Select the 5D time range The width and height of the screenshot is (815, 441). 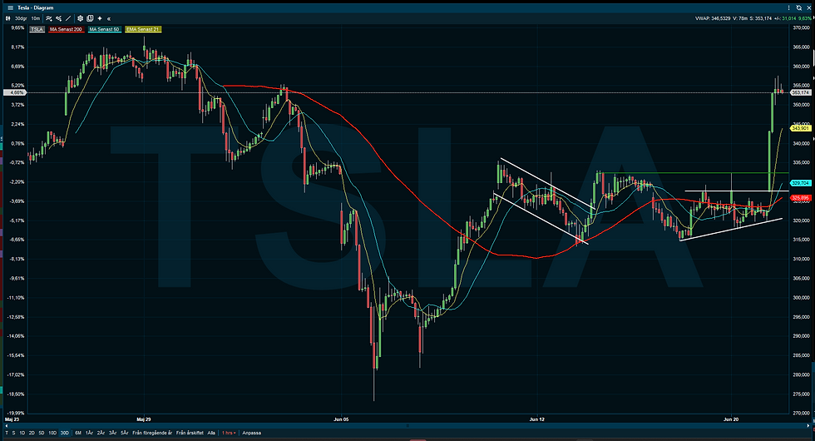tap(42, 433)
